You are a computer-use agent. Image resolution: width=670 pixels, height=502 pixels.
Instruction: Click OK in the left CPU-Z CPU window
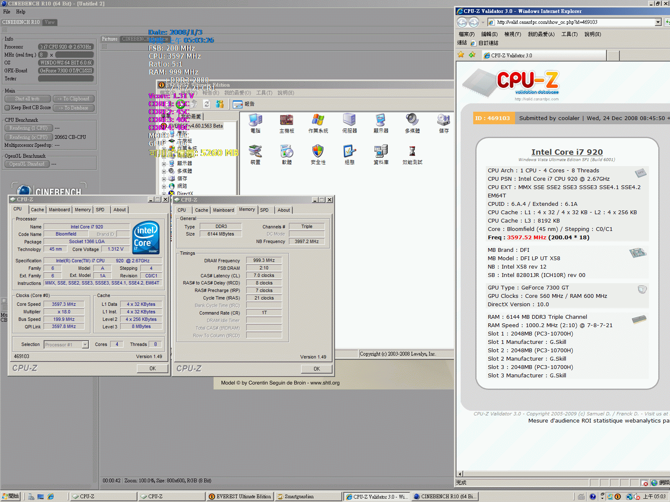pos(153,369)
